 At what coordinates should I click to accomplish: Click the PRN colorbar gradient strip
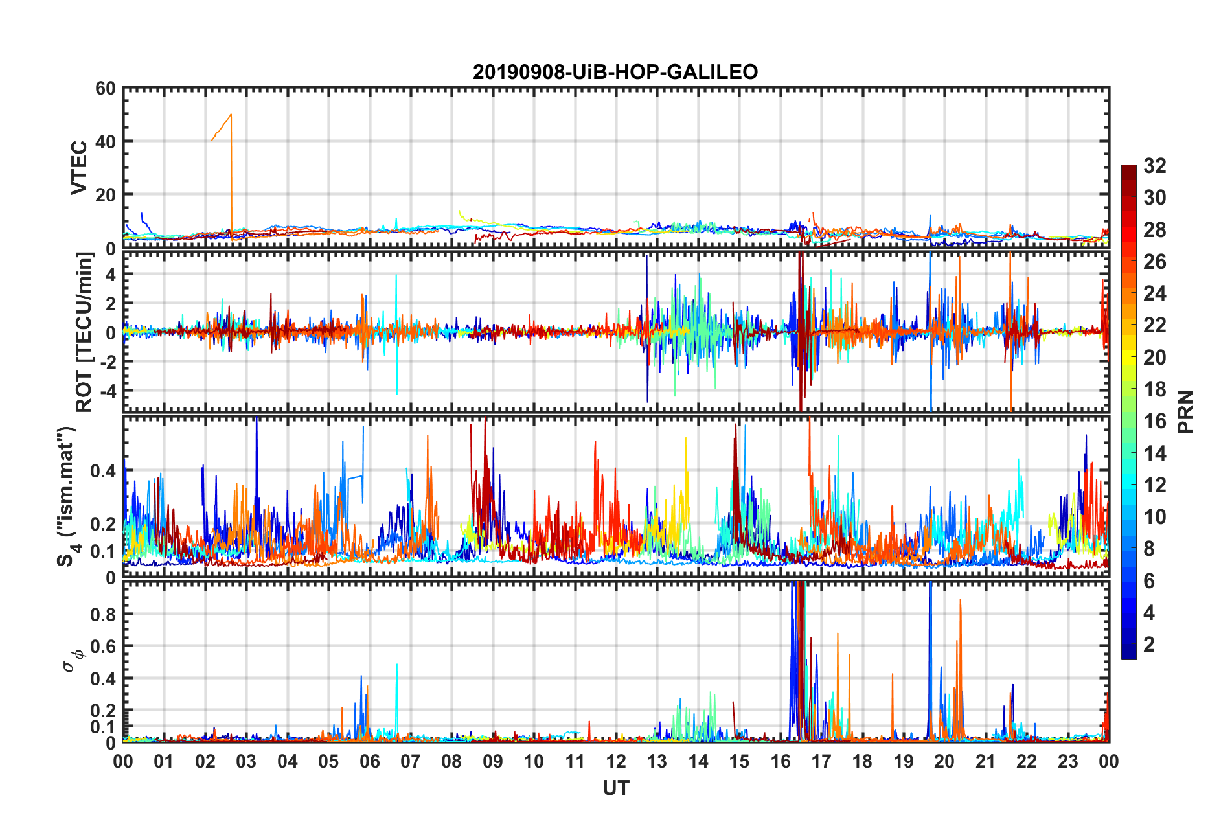(x=1129, y=412)
